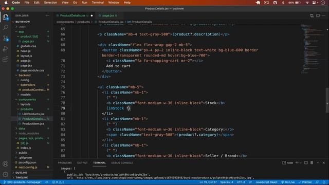This screenshot has width=329, height=185.
Task: Close the terminal panel
Action: pos(324,163)
